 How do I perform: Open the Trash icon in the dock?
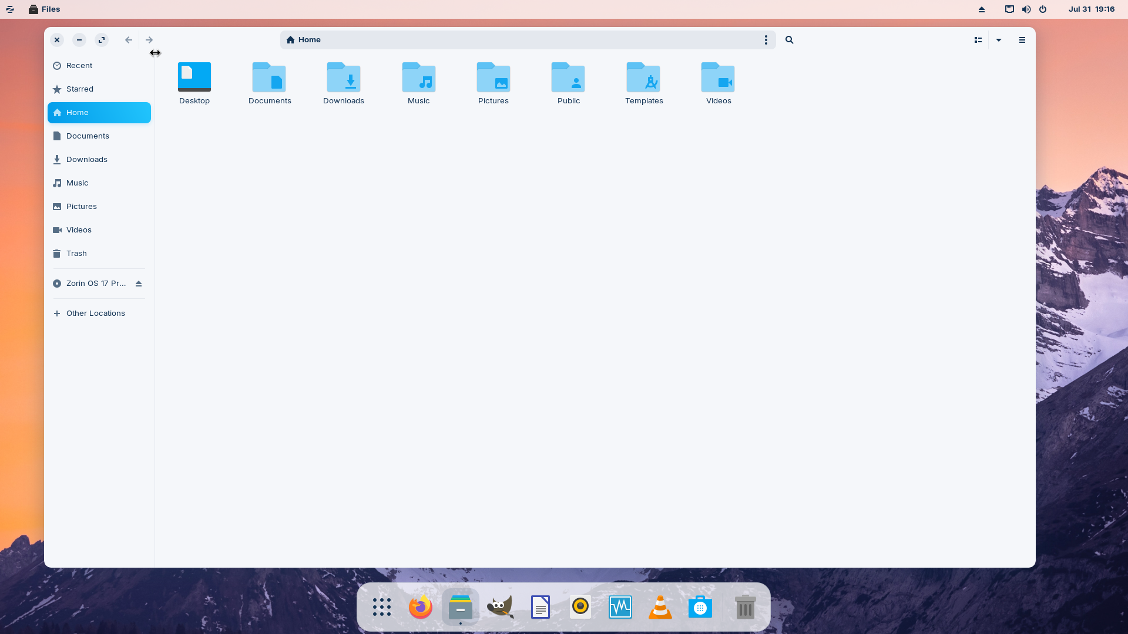(745, 607)
